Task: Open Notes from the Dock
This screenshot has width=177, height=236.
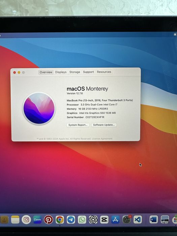Action: click(15, 219)
